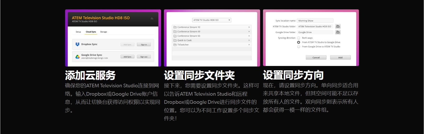The height and width of the screenshot is (134, 424).
Task: Click the Dropbox Sync label
Action: (x=89, y=44)
